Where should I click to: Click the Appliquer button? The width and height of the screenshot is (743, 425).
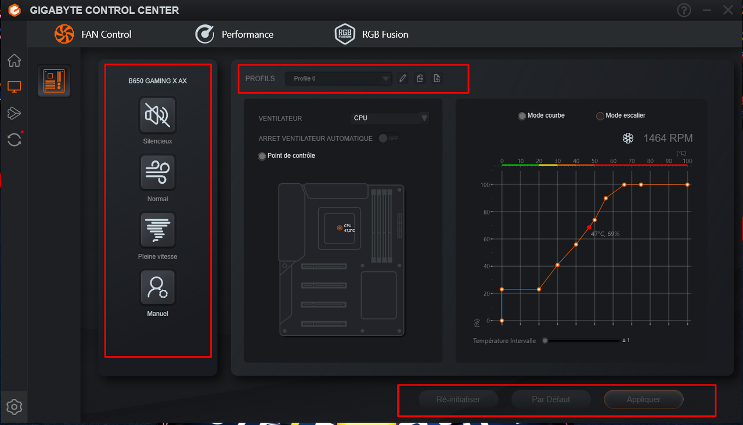643,399
